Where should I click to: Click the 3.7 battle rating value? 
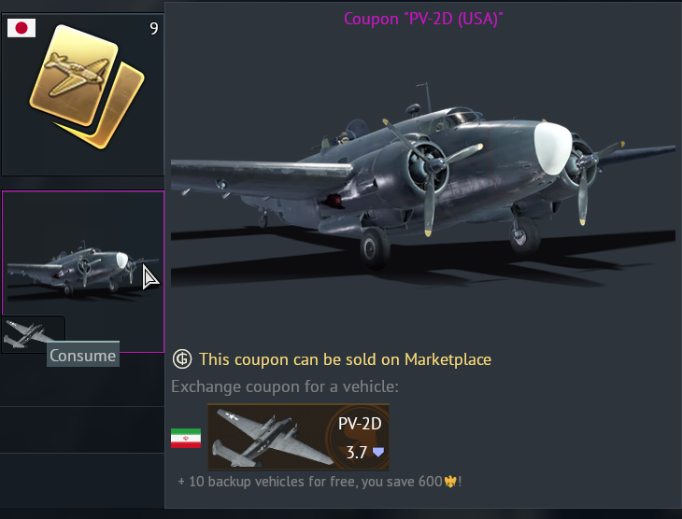(x=356, y=453)
